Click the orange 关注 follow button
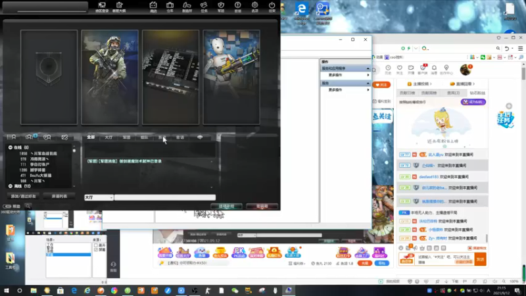 (381, 85)
